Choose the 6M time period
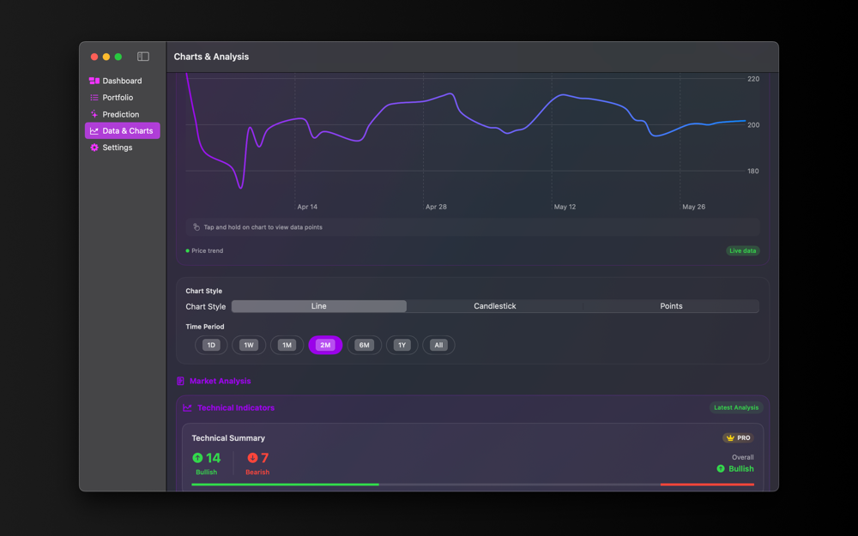Image resolution: width=858 pixels, height=536 pixels. [x=364, y=345]
